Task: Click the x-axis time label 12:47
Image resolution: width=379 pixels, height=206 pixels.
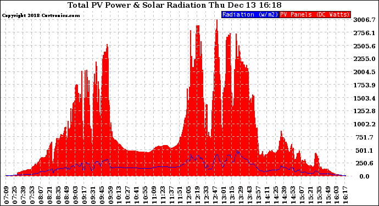Action: click(215, 195)
